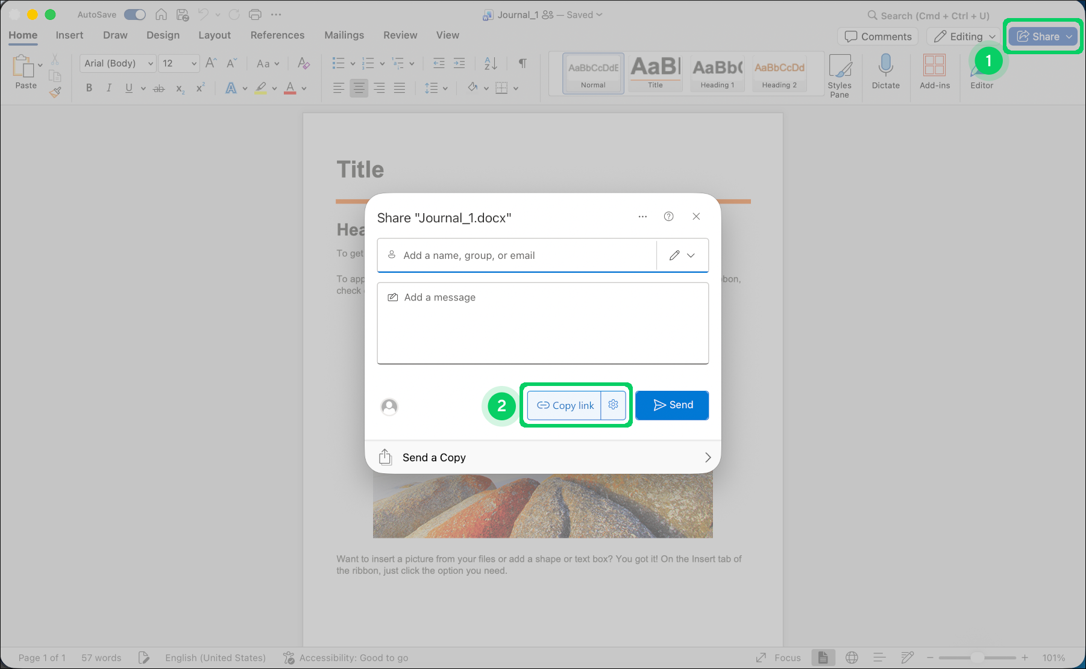
Task: Toggle AutoSave off
Action: click(134, 14)
